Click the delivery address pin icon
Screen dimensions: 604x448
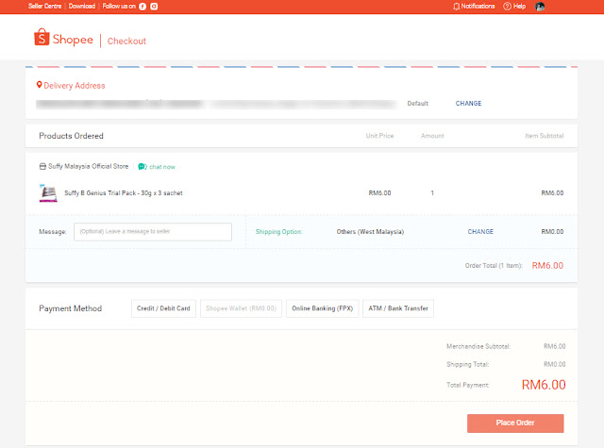[39, 85]
